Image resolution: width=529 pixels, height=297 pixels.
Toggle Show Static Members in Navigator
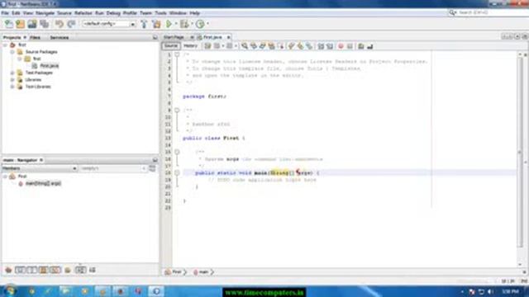point(31,270)
